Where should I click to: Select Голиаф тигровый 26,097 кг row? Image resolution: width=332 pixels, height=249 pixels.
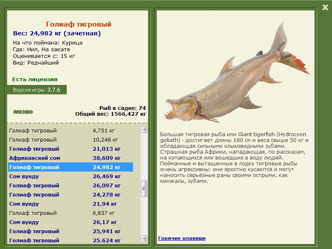(x=70, y=185)
